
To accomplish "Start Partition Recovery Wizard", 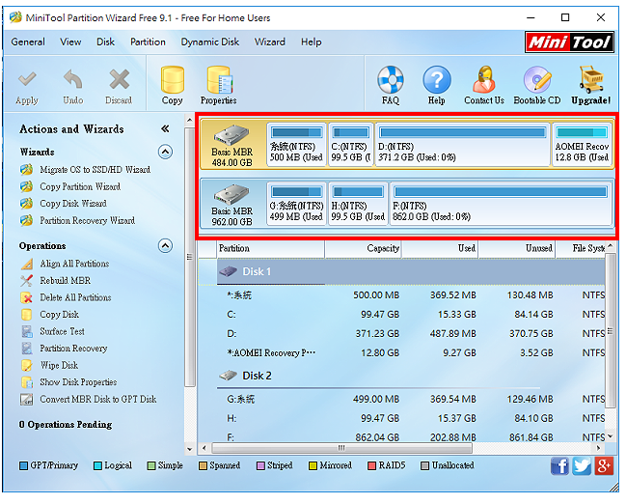I will (88, 221).
